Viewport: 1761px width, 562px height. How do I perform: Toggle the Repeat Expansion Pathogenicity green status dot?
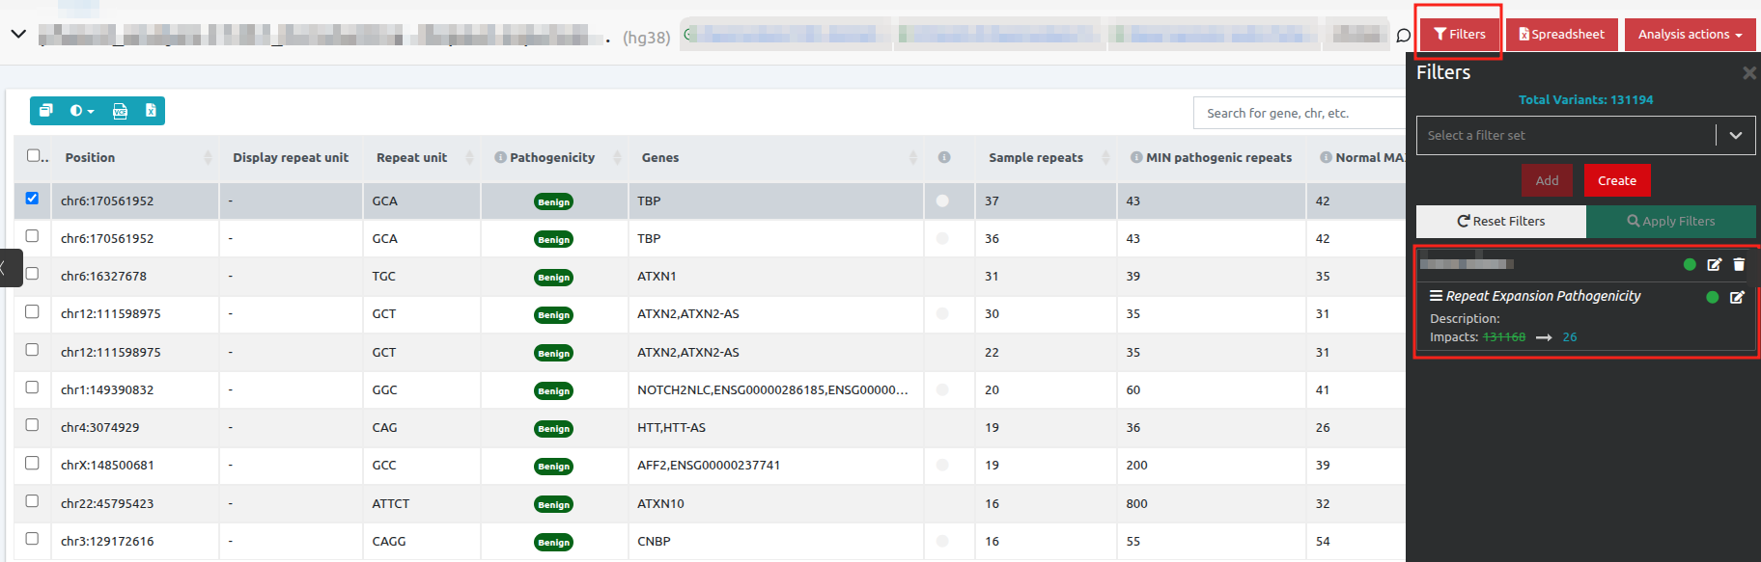click(x=1712, y=297)
